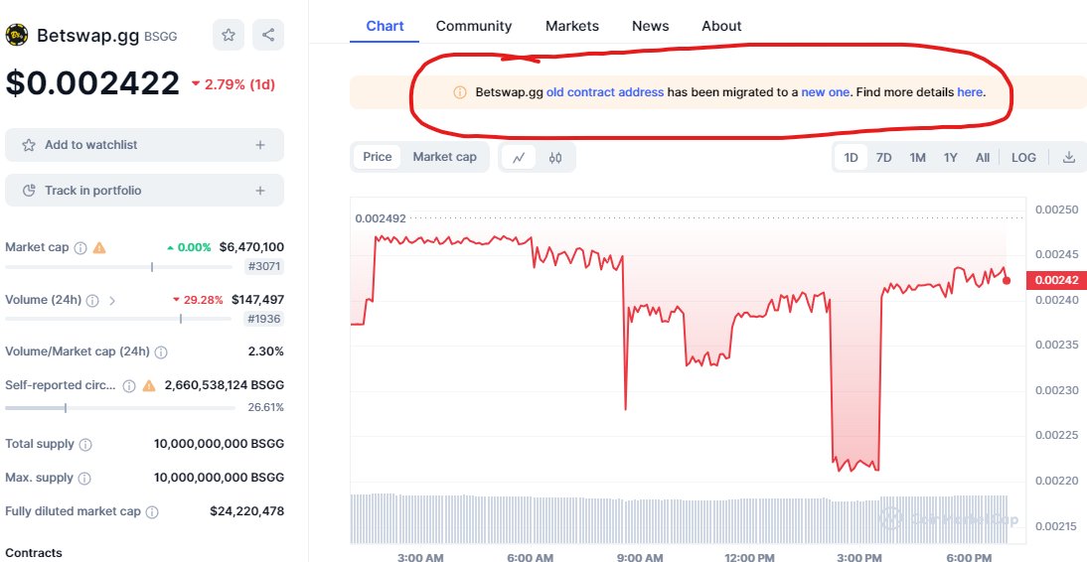Follow the old contract address link
The image size is (1087, 562).
[x=605, y=92]
